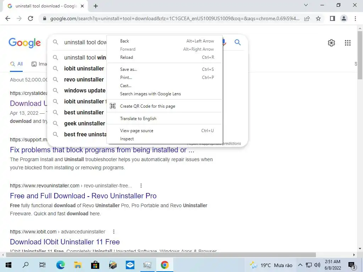Open Google settings gear

point(331,43)
